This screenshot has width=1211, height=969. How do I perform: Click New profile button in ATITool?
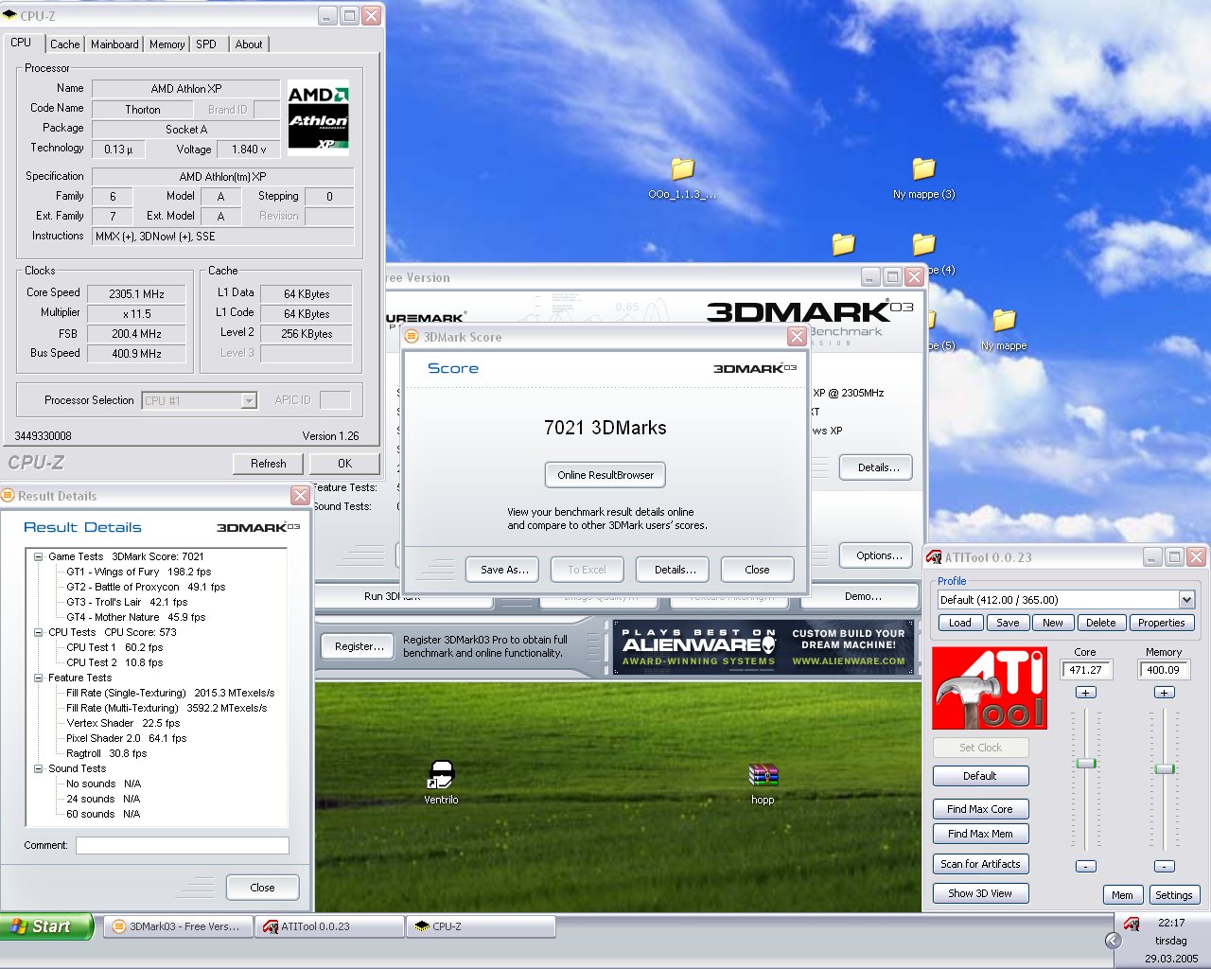pos(1053,623)
